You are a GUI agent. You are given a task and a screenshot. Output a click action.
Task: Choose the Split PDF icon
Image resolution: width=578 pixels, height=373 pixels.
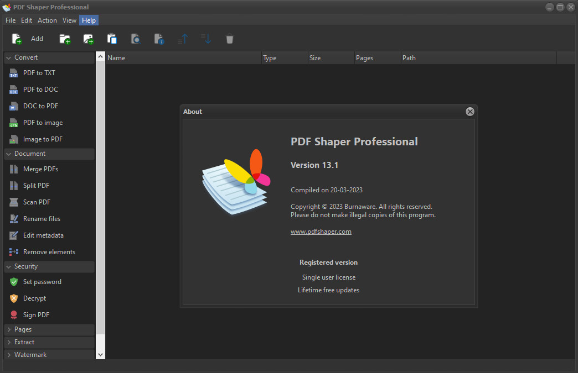click(14, 186)
